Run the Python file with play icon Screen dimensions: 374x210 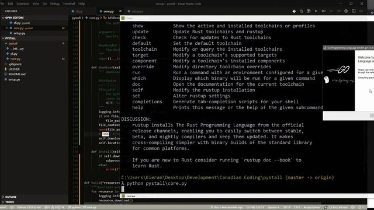coord(316,11)
